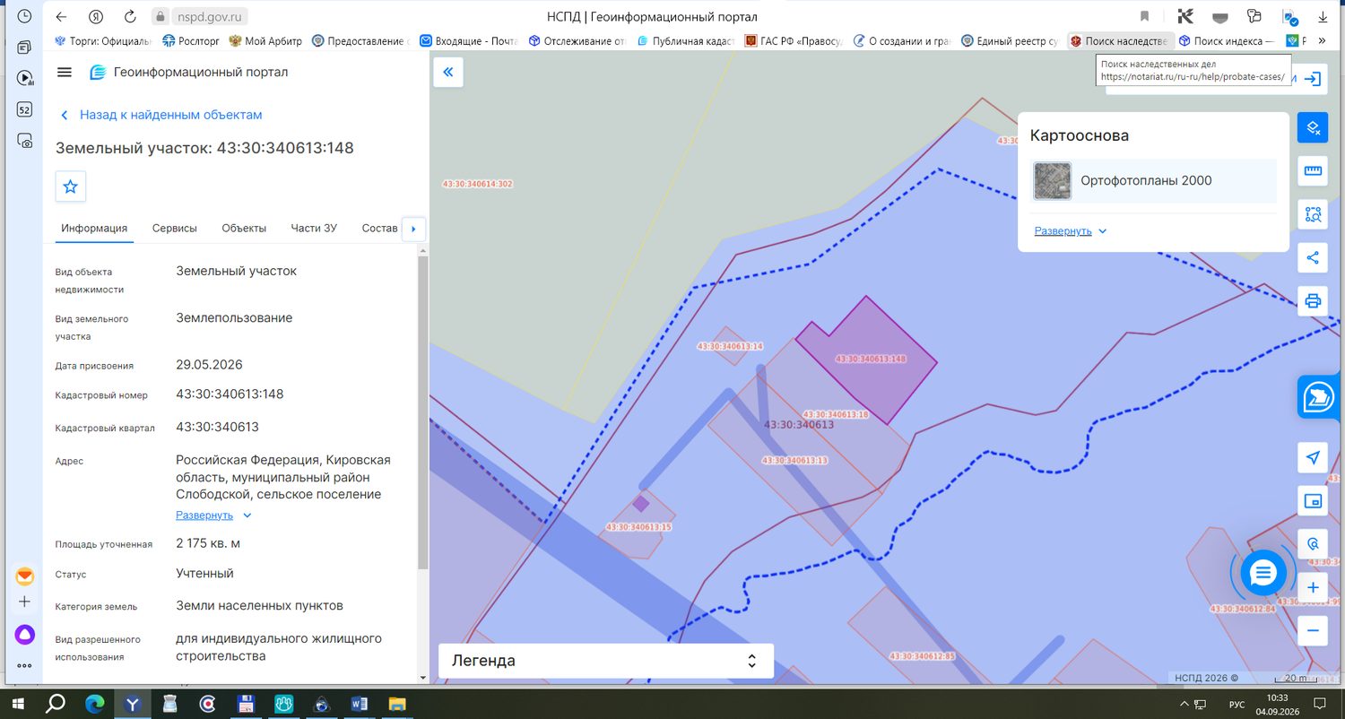Go back via Назад к найденным объектам
The width and height of the screenshot is (1345, 719).
click(x=161, y=115)
